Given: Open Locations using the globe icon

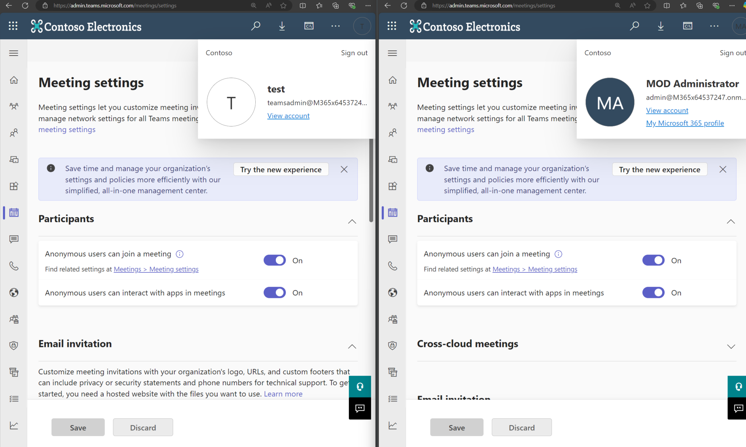Looking at the screenshot, I should [x=13, y=292].
